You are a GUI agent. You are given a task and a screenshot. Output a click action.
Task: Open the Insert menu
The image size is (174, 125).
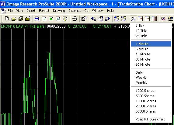(31, 11)
